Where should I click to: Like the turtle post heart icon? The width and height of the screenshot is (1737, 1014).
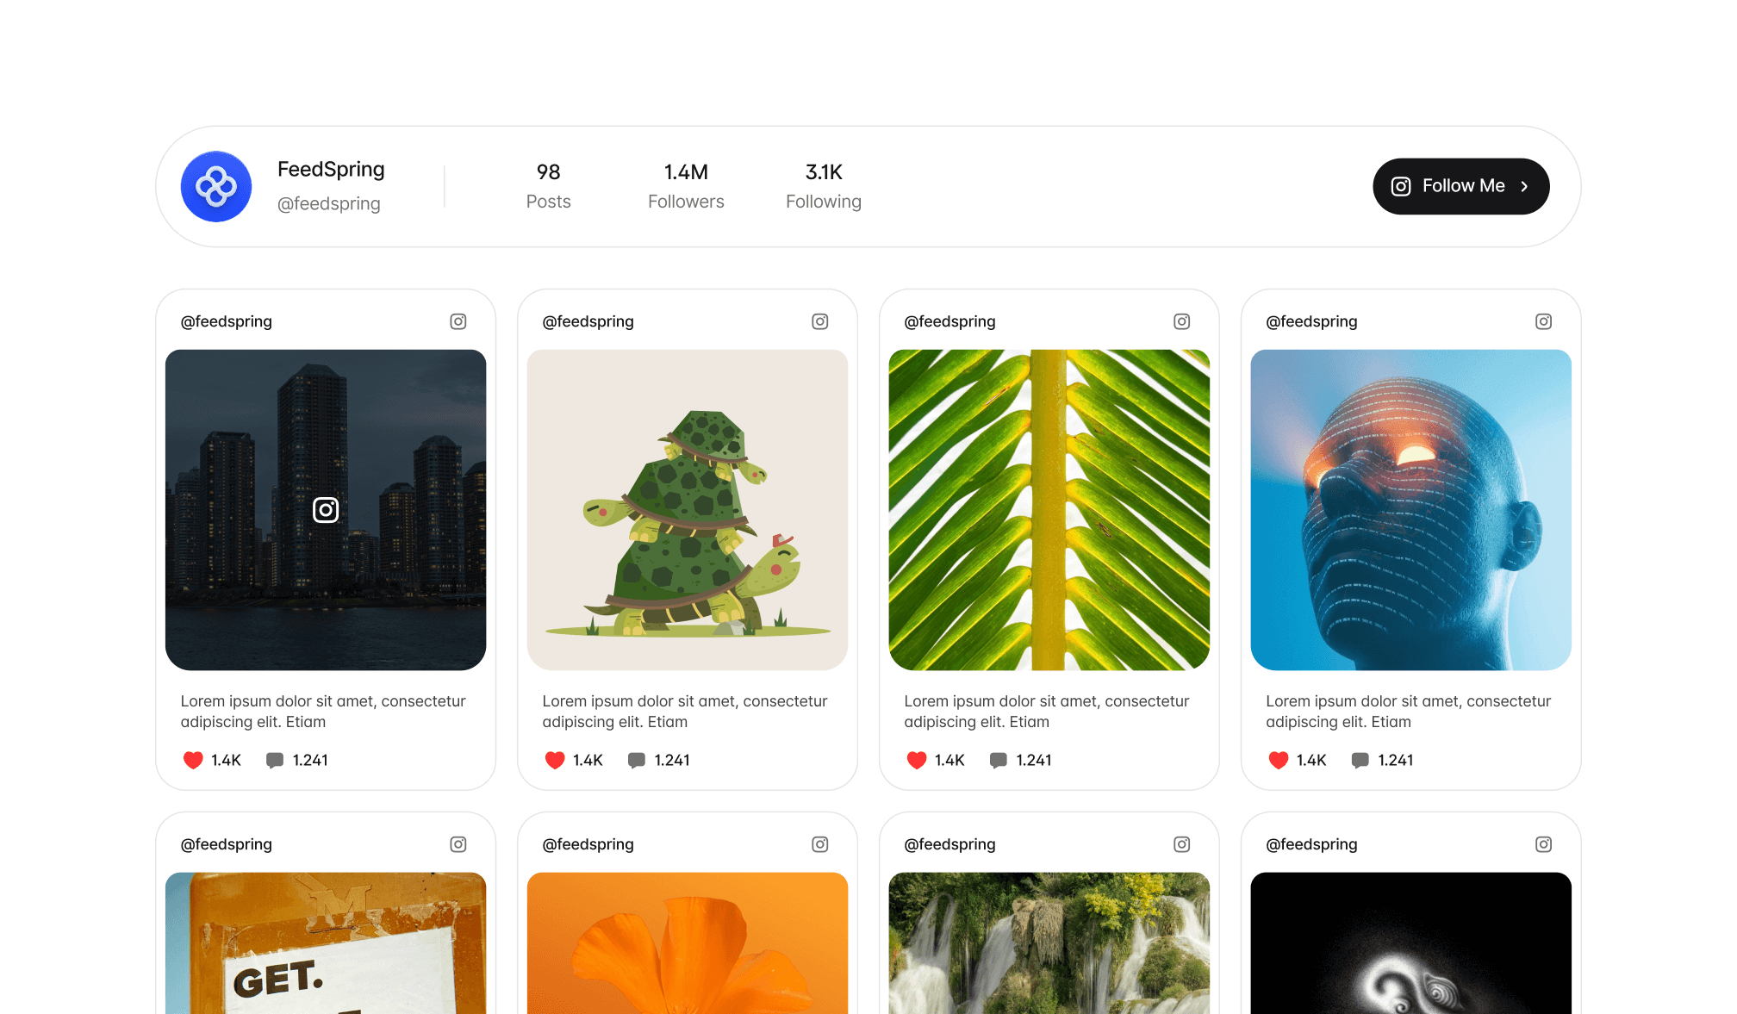pyautogui.click(x=555, y=760)
